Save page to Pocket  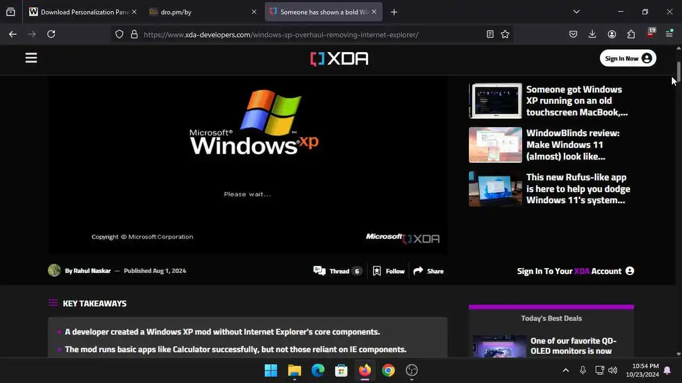[x=573, y=34]
